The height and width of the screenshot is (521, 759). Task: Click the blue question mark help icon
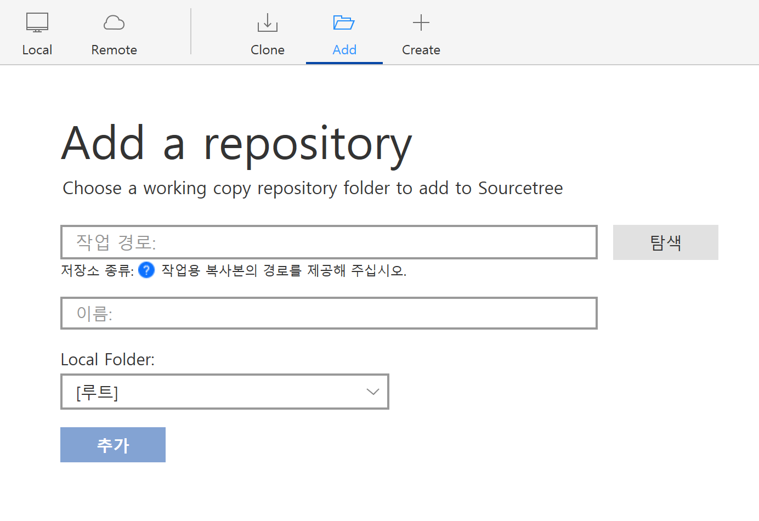pos(146,270)
